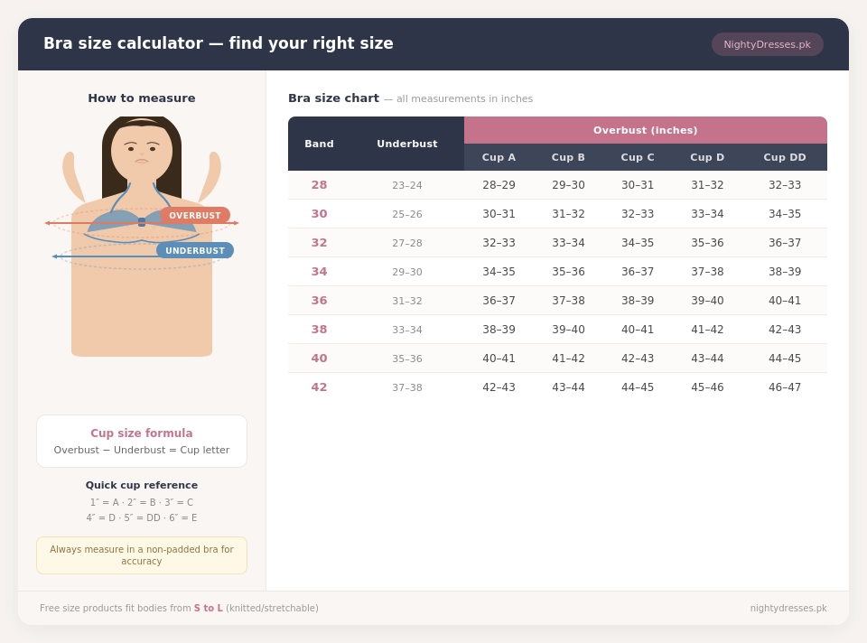Click the 'S to L' highlighted footer text
Screen dimensions: 867x643
click(209, 608)
